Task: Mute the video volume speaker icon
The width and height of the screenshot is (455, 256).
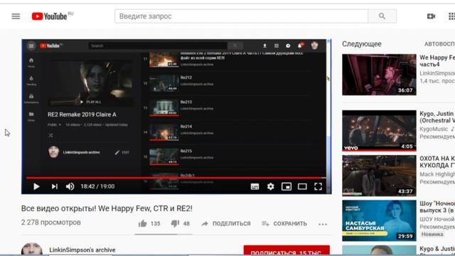Action: tap(70, 186)
